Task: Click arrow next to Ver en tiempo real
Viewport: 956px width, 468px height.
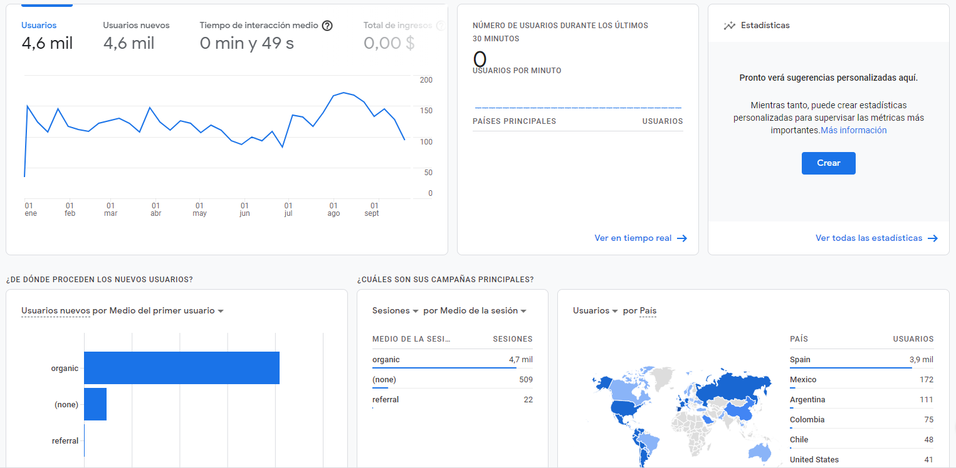Action: [x=682, y=238]
